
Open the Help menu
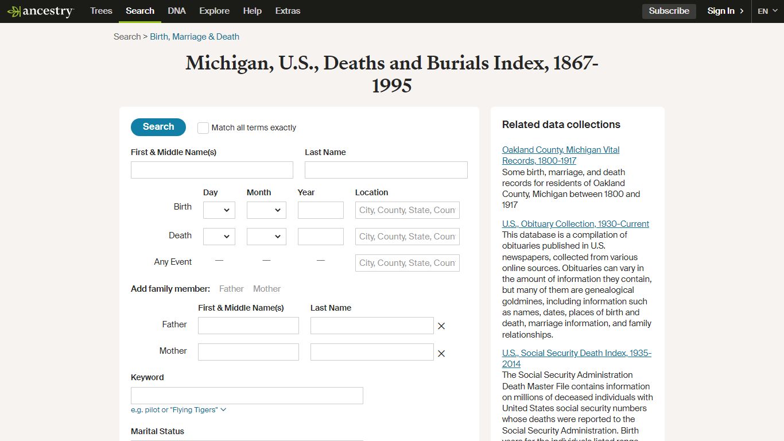pos(253,11)
